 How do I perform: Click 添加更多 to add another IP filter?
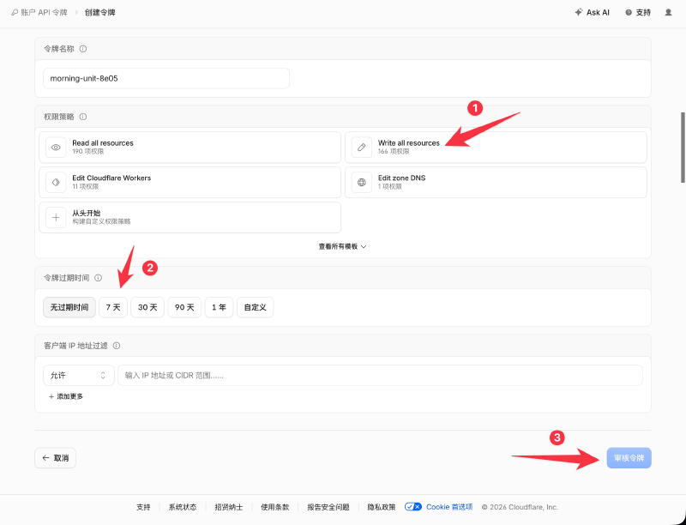(66, 396)
